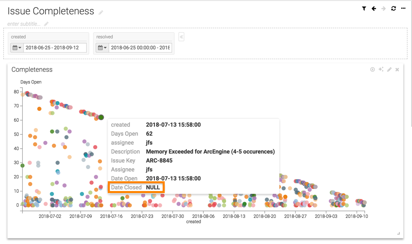Image resolution: width=412 pixels, height=244 pixels.
Task: Edit the Issue Completeness title pencil
Action: (101, 13)
